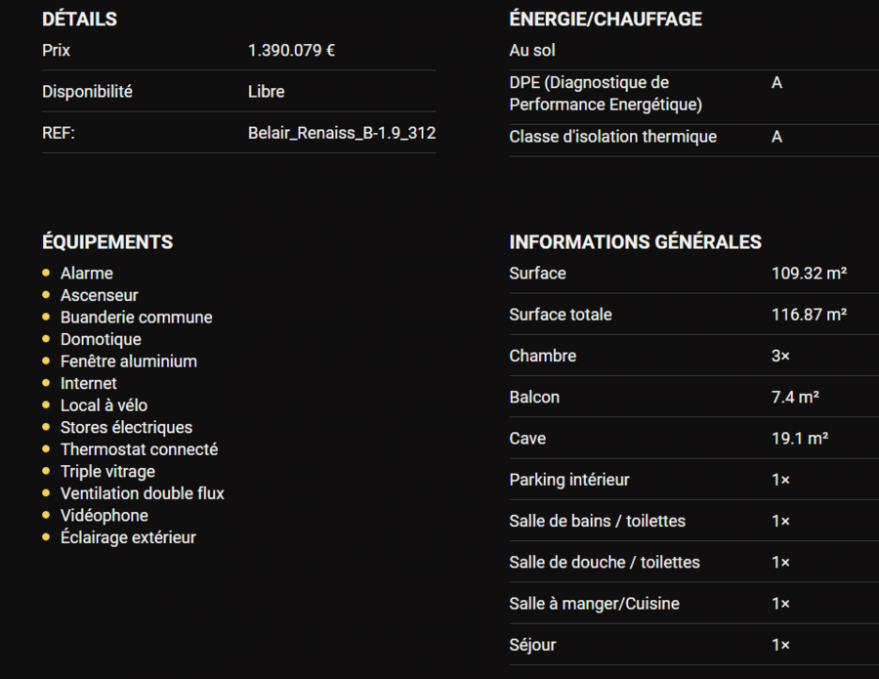The width and height of the screenshot is (879, 679).
Task: Click the Disponibilité value Libre
Action: point(267,92)
